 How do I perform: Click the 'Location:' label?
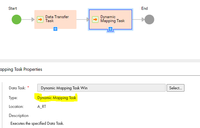coord(16,107)
